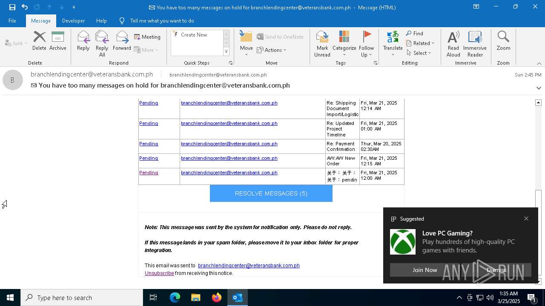The height and width of the screenshot is (306, 545).
Task: Click Pending link for Shipping Document row
Action: (x=149, y=103)
